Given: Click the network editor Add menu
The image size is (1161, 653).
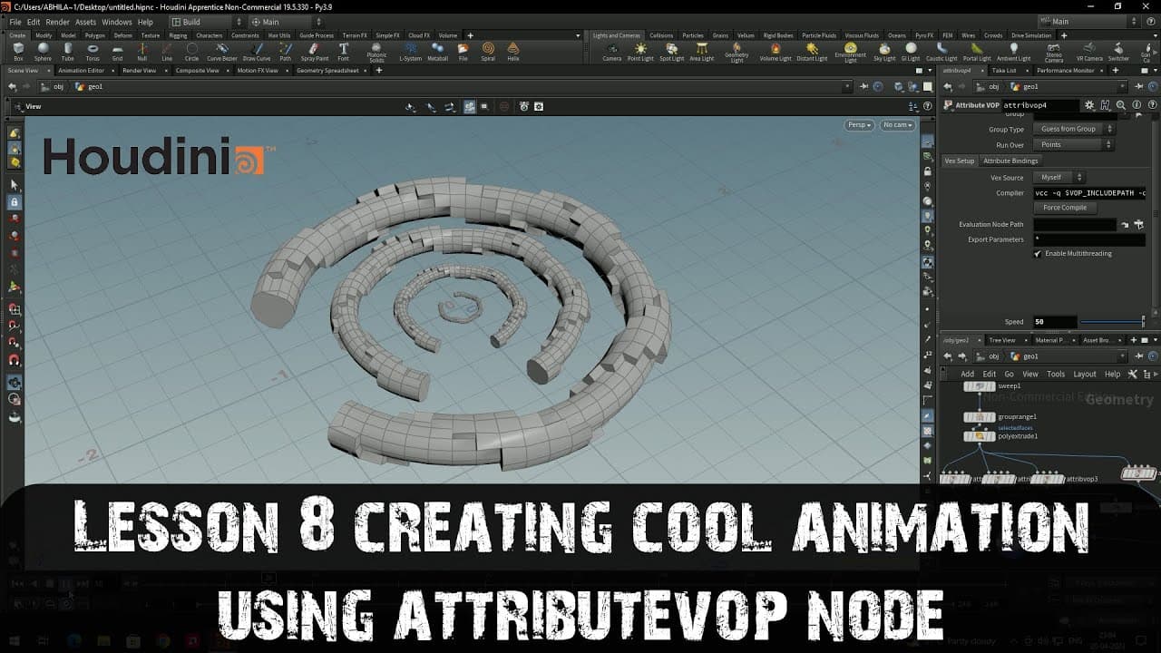Looking at the screenshot, I should pyautogui.click(x=967, y=374).
